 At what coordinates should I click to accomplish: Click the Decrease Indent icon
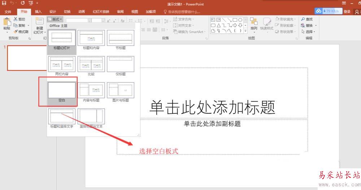click(x=152, y=21)
